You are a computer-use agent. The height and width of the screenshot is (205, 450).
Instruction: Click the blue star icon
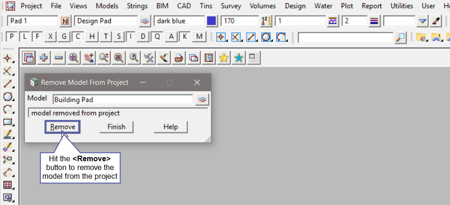tap(239, 58)
